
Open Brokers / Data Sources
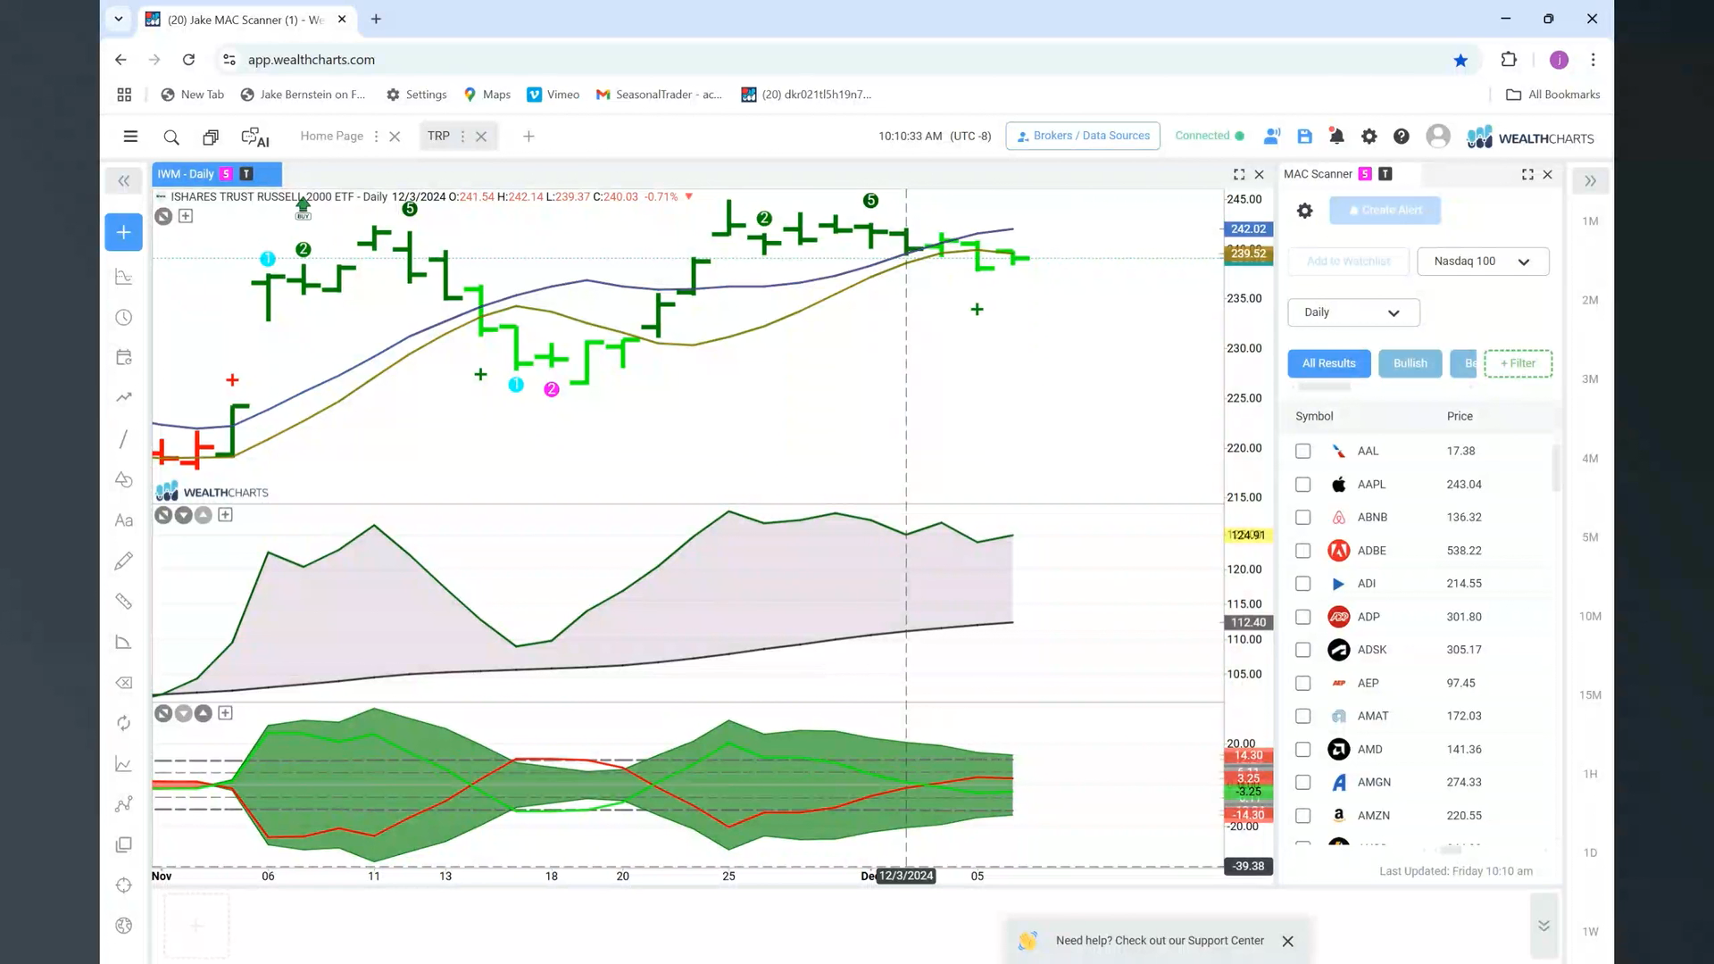1083,136
